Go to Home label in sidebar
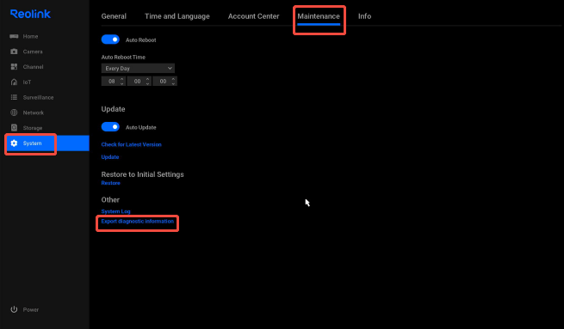 click(30, 36)
